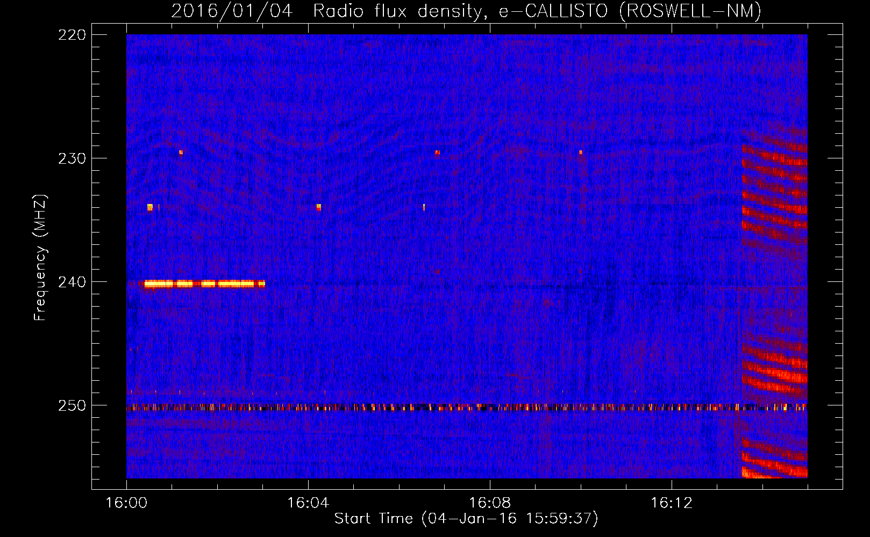Click the "Frequency (MHZ)" y-axis label
The width and height of the screenshot is (870, 537).
(x=40, y=257)
